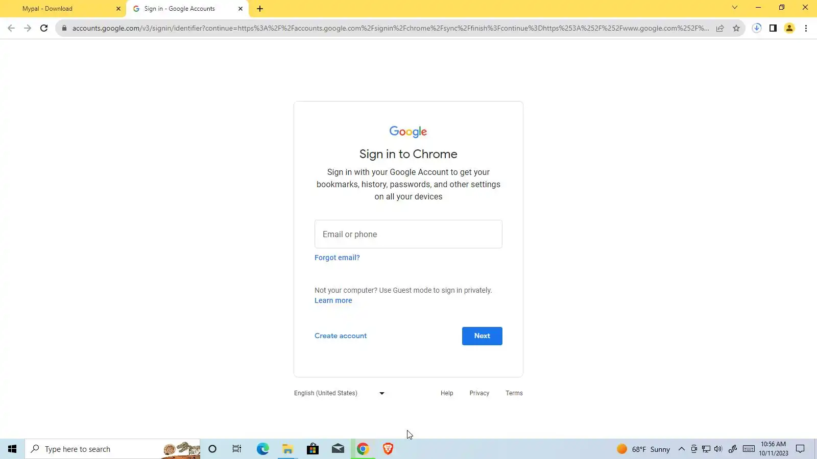The image size is (817, 459).
Task: Bookmark this tab with star icon
Action: 736,28
